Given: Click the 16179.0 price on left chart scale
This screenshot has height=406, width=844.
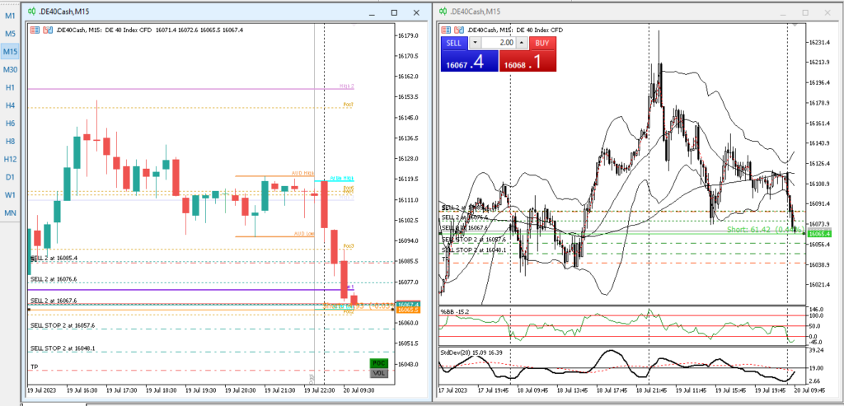Looking at the screenshot, I should (409, 35).
